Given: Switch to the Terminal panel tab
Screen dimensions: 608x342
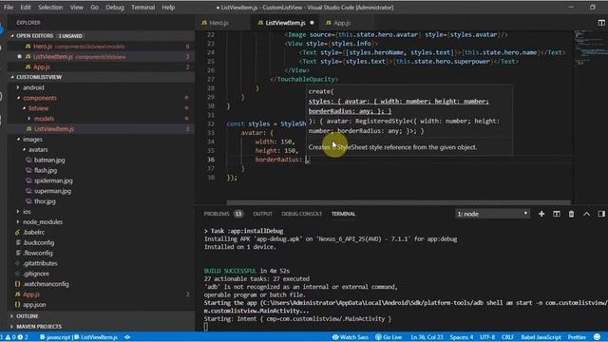Looking at the screenshot, I should [343, 214].
